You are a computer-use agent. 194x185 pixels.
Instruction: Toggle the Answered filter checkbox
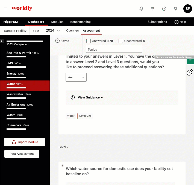[89, 41]
